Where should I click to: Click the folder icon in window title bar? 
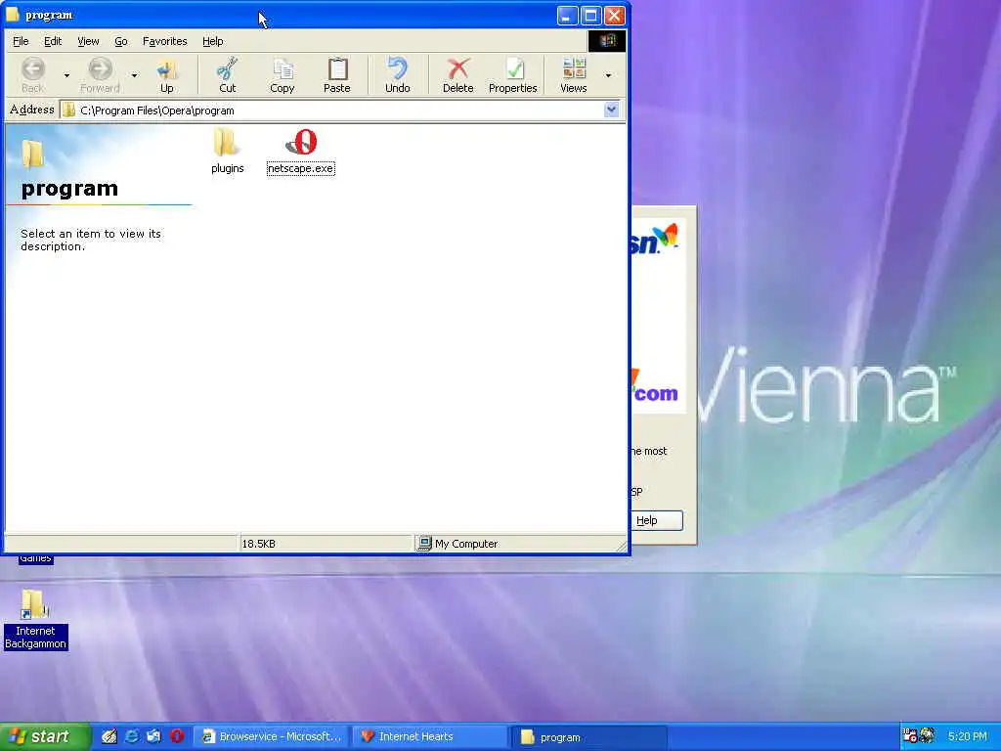13,15
